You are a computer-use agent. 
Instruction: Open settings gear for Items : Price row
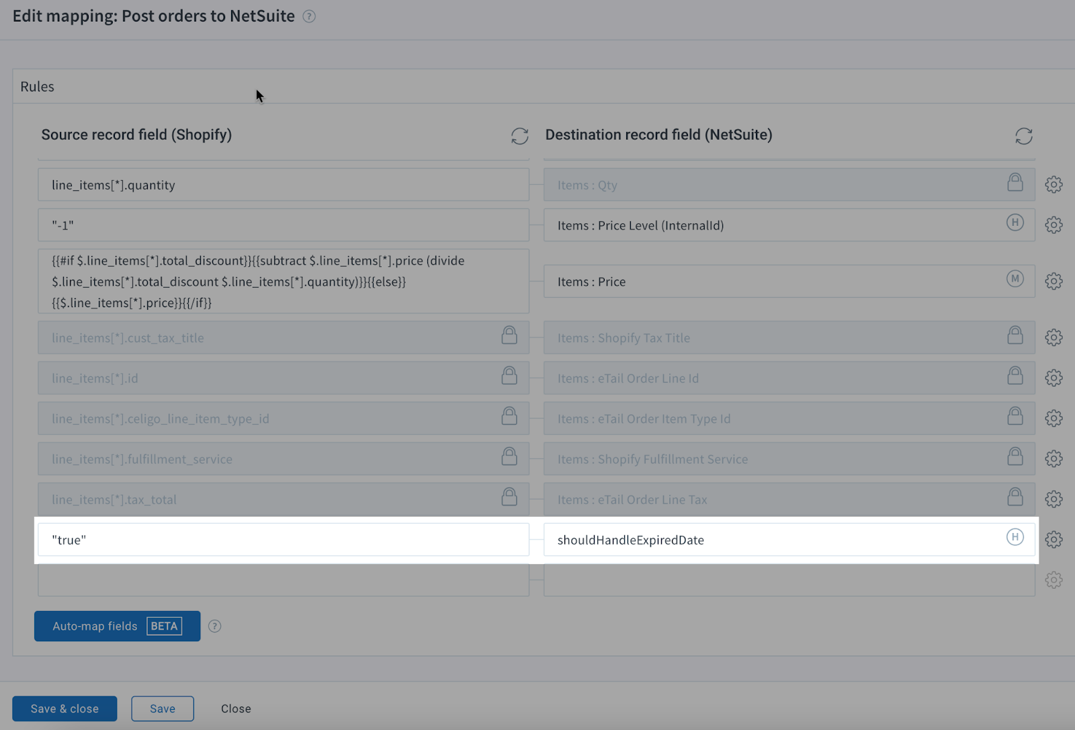tap(1053, 281)
